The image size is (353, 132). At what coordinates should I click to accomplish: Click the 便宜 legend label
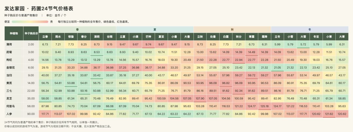point(7,22)
